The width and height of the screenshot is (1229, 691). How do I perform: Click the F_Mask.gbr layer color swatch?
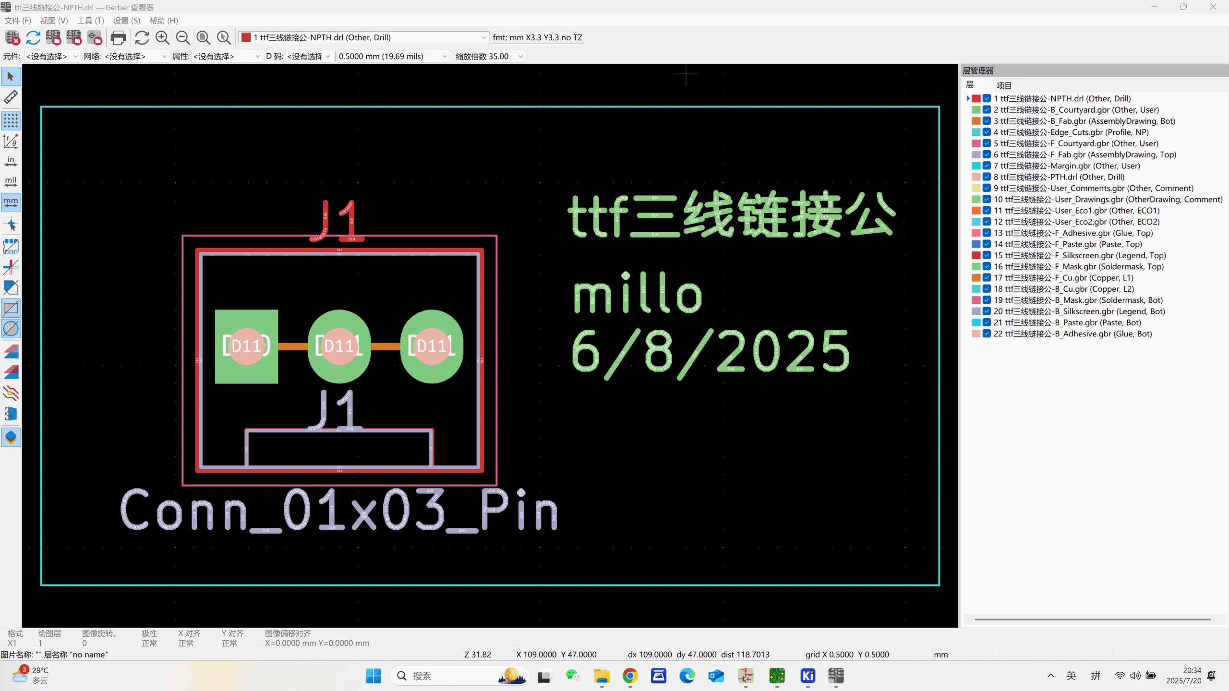click(x=976, y=267)
